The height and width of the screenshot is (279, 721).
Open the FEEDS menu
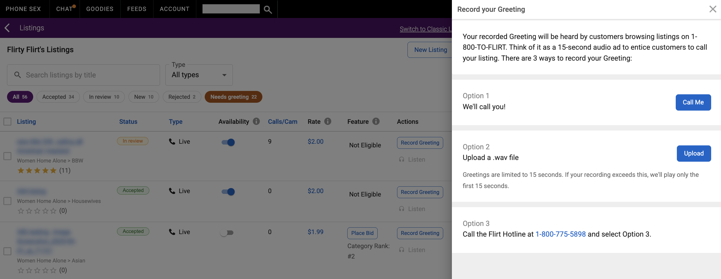tap(137, 9)
